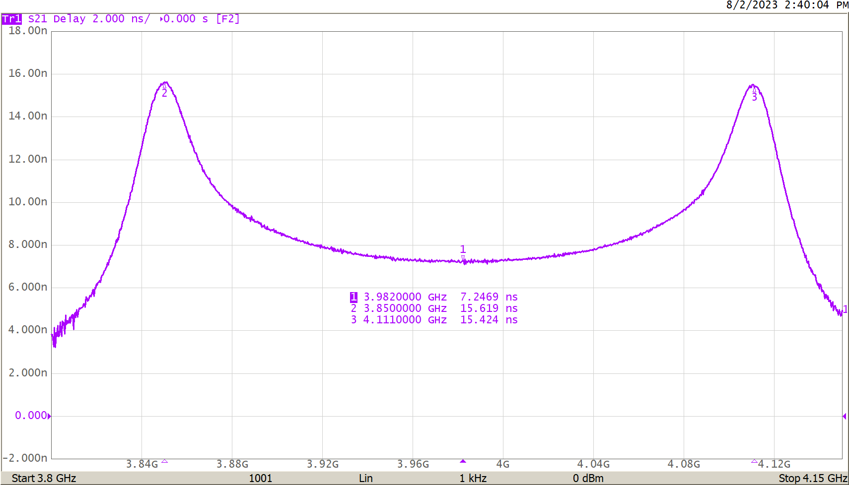Screen dimensions: 849x485
Task: Click the Tr1 trace label
Action: [11, 19]
